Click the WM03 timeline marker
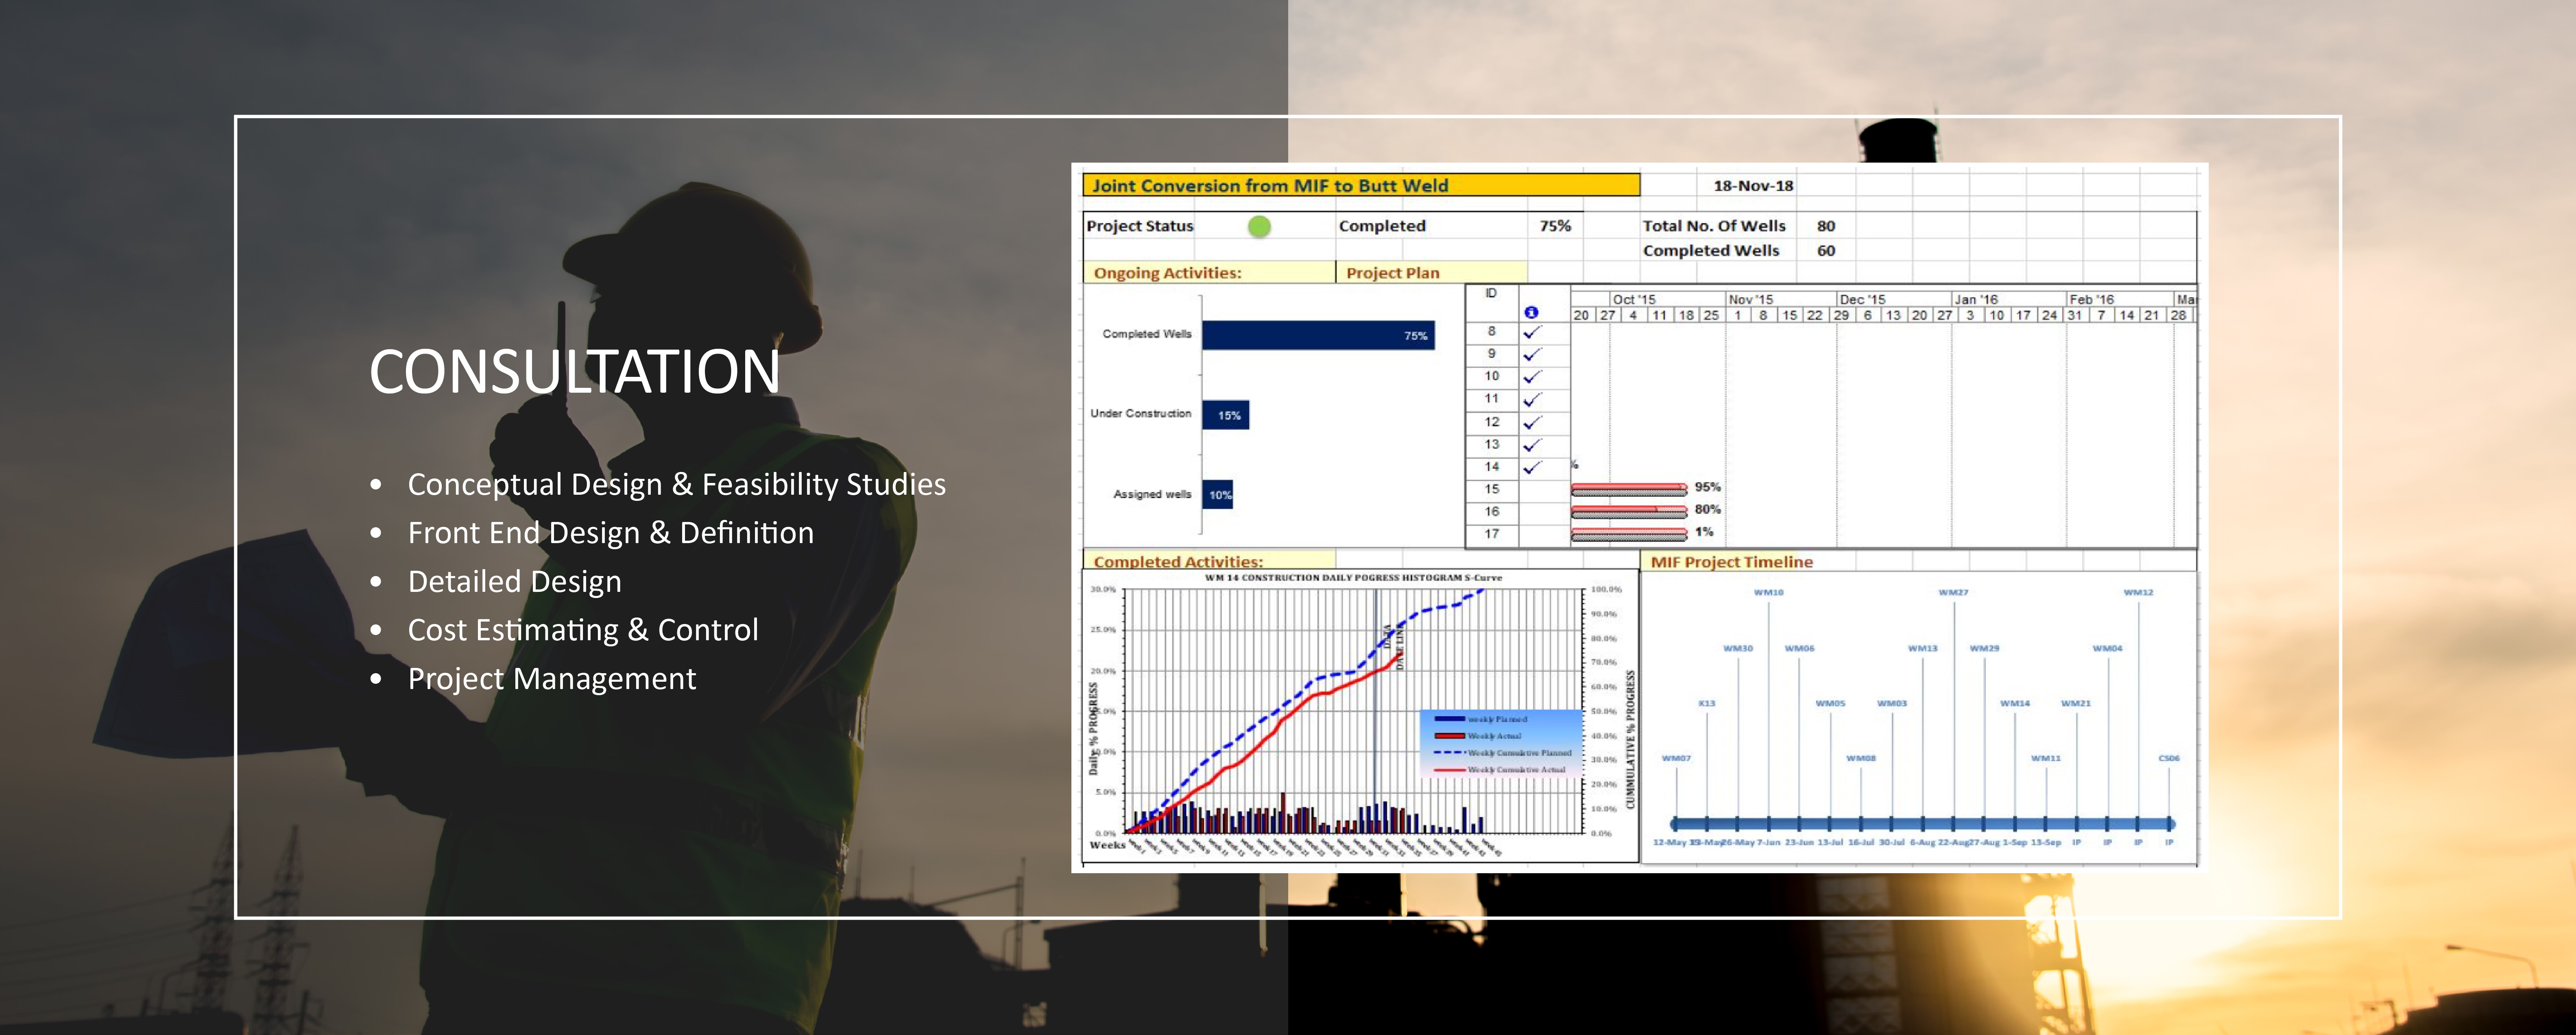Screen dimensions: 2576x1035 pyautogui.click(x=1891, y=703)
